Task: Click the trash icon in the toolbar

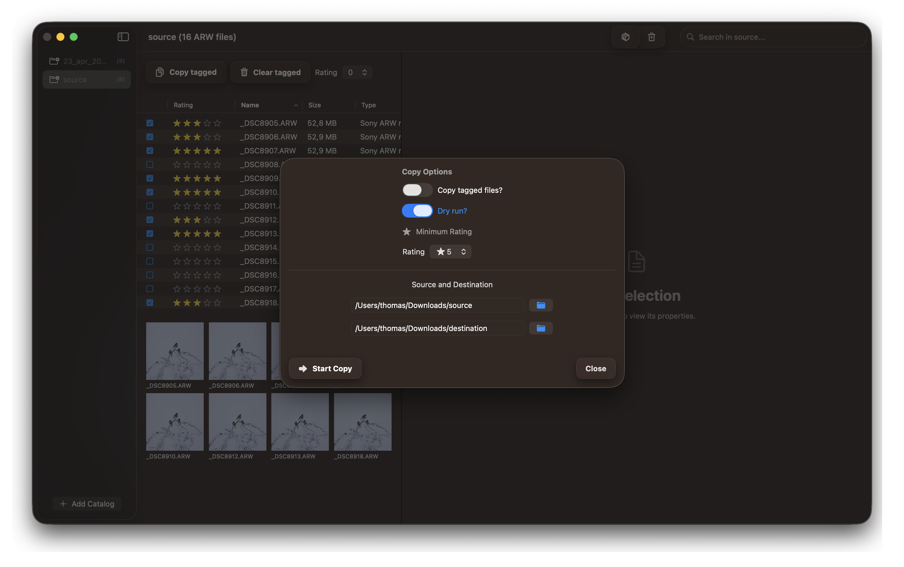Action: point(651,37)
